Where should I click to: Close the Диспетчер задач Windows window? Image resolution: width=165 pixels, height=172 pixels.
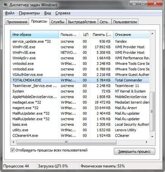155,3
